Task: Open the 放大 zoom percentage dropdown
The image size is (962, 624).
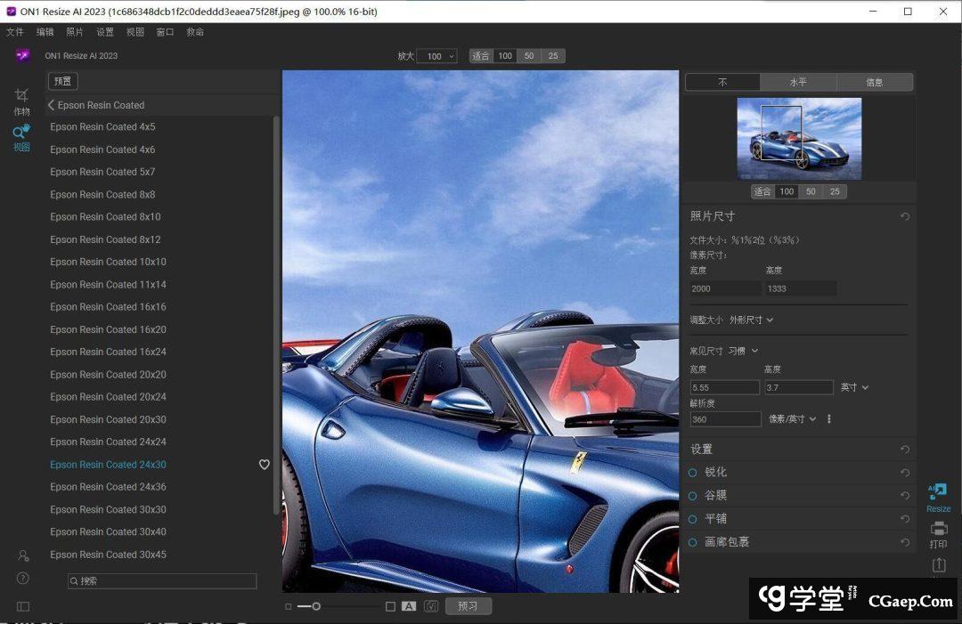Action: (x=436, y=56)
